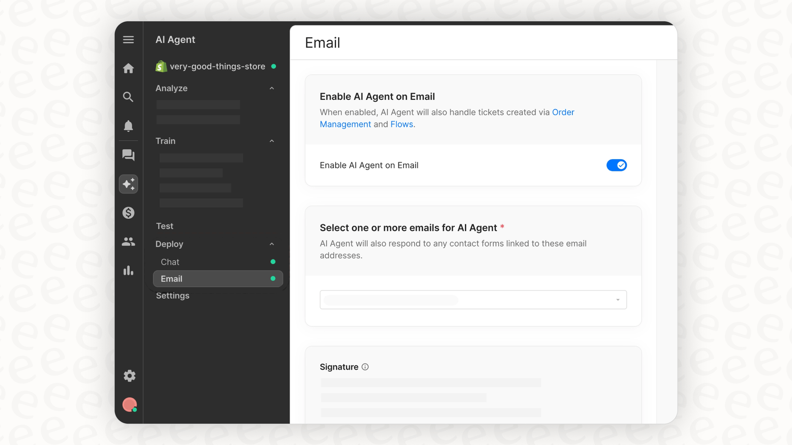Switch to the Chat deploy page
792x445 pixels.
coord(170,262)
